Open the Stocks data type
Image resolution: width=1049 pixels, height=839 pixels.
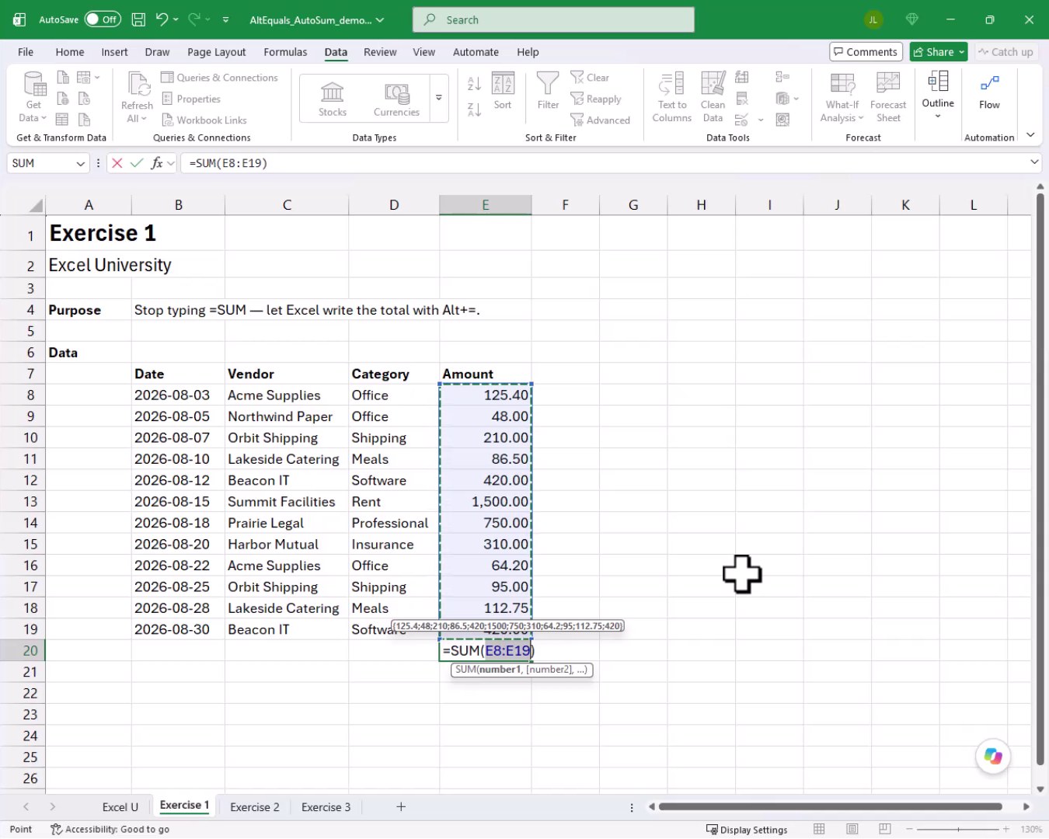click(x=333, y=99)
